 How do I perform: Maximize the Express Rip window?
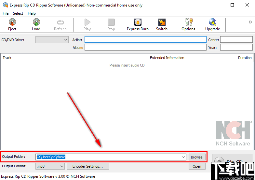[x=232, y=5]
